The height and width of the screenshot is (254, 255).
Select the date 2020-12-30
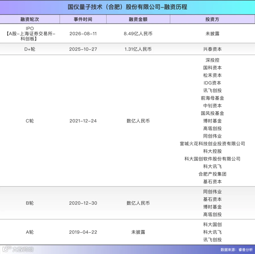[x=83, y=203]
